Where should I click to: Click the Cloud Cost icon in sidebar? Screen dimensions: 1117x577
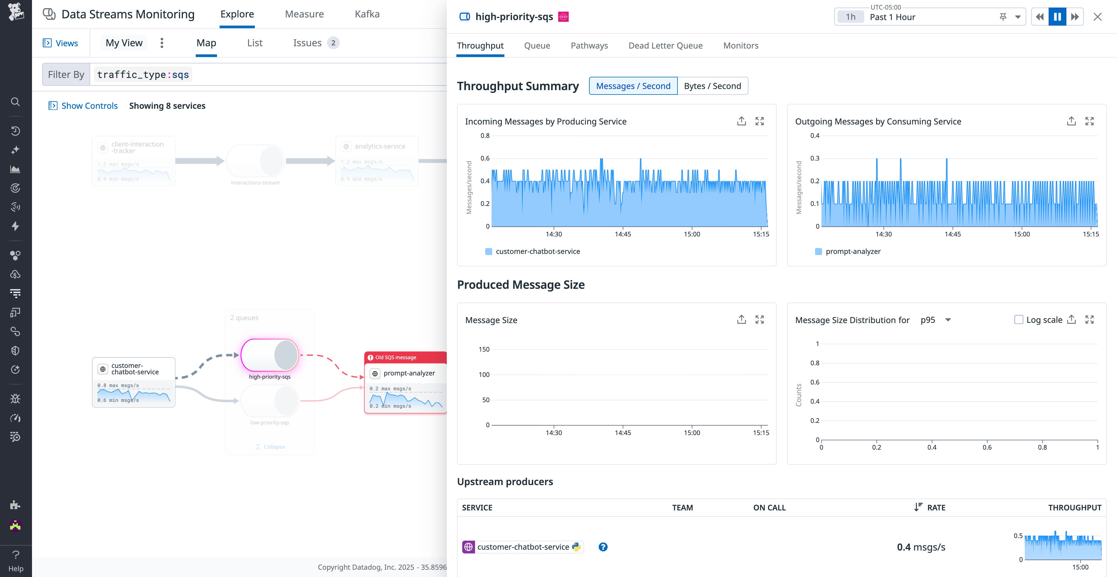coord(16,274)
